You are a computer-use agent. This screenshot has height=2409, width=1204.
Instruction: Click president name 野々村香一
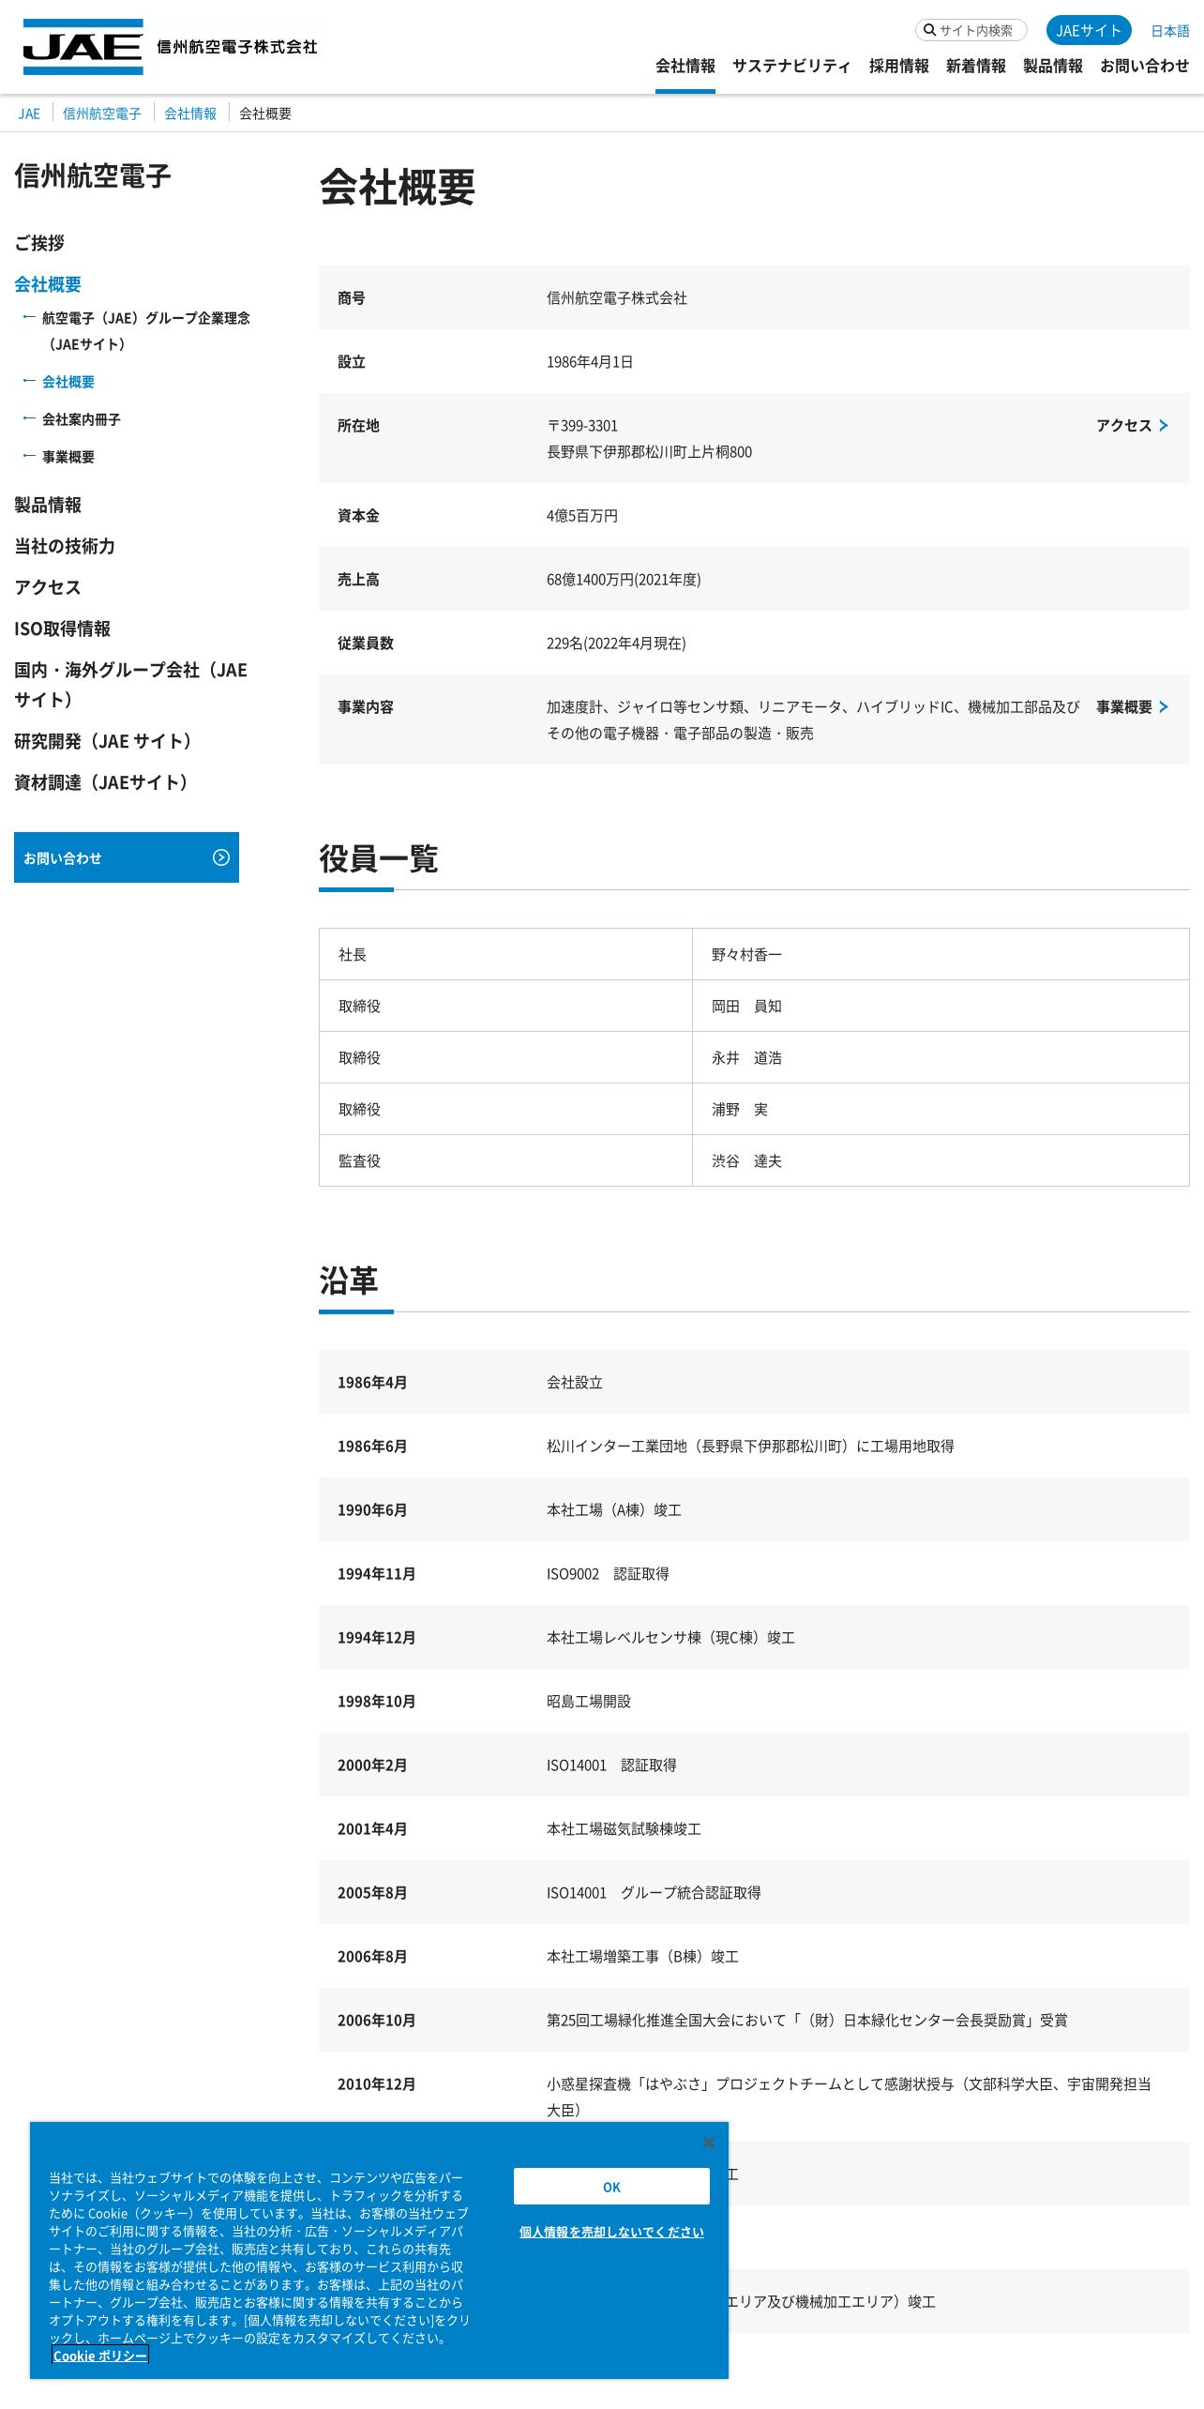(x=746, y=955)
